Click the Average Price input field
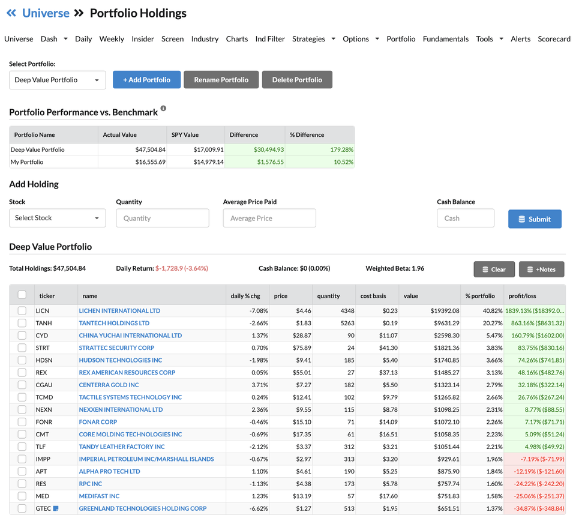576x524 pixels. [x=269, y=218]
